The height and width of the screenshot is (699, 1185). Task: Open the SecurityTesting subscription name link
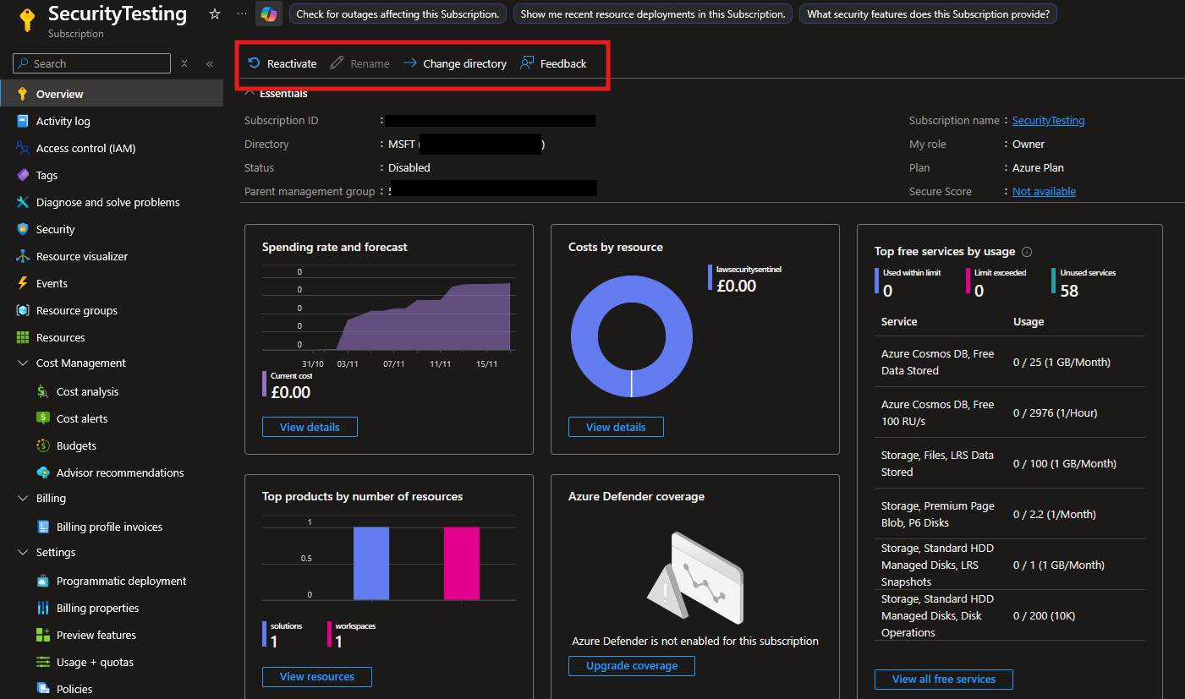tap(1048, 121)
